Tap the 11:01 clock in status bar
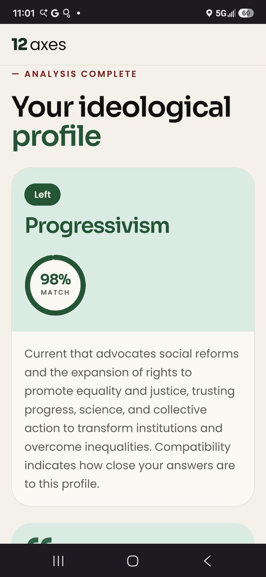 24,13
